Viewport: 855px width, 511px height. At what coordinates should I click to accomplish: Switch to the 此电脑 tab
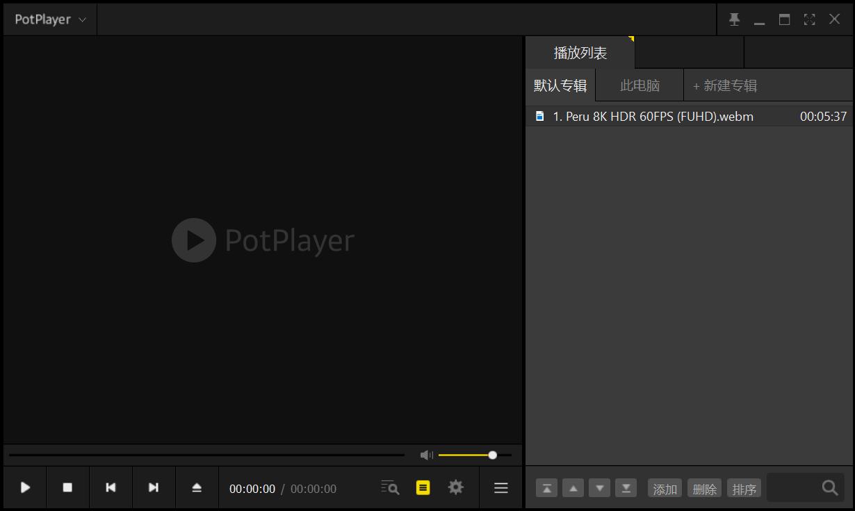tap(638, 85)
